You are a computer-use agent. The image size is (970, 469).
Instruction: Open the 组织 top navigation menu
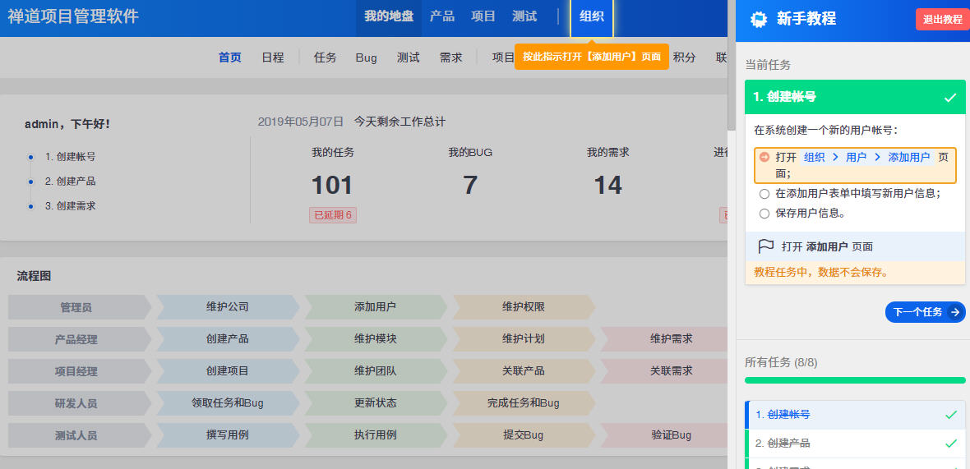(591, 16)
